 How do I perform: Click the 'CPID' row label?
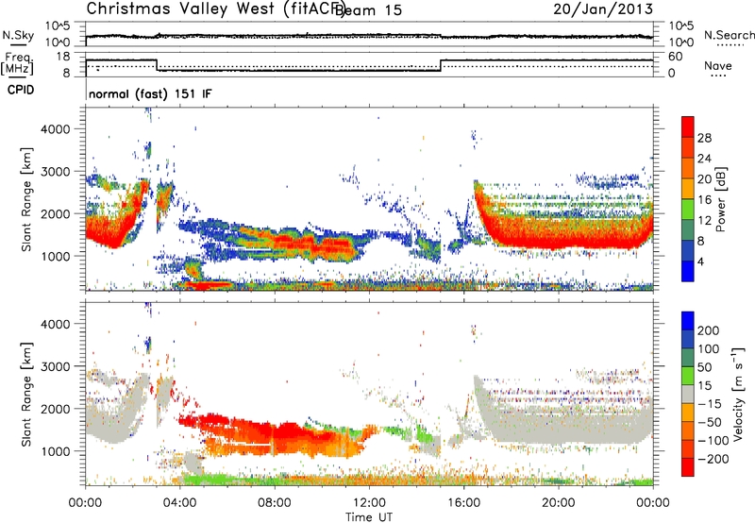click(x=21, y=90)
